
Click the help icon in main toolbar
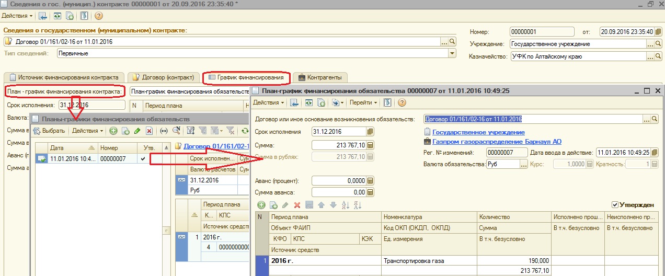click(x=98, y=16)
